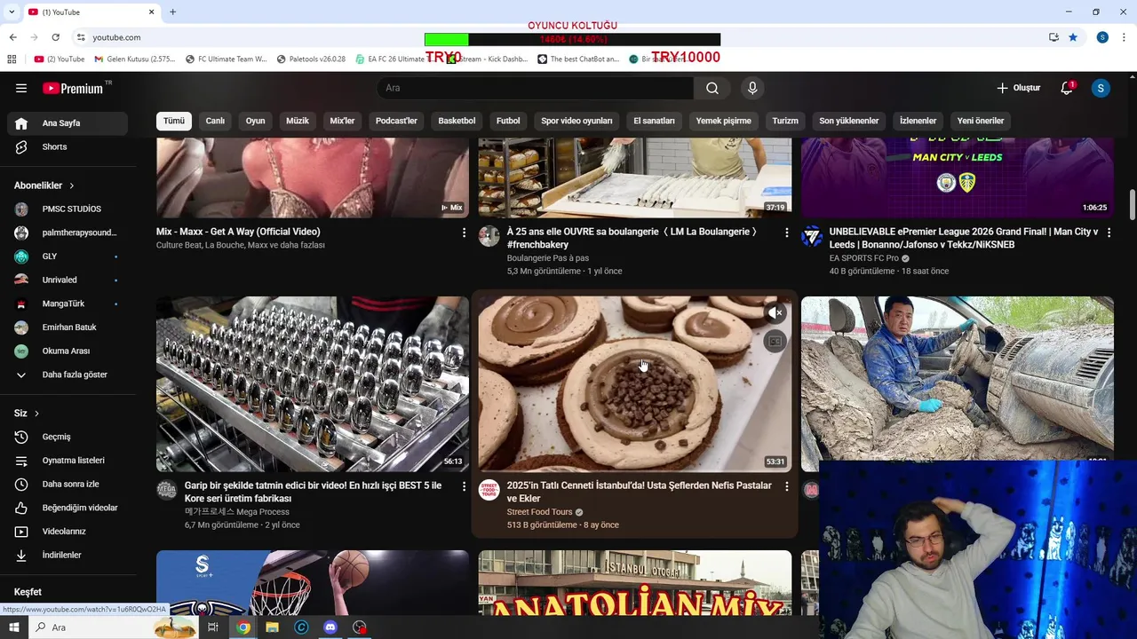This screenshot has width=1137, height=639.
Task: Select the Müzik filter chip
Action: point(298,121)
